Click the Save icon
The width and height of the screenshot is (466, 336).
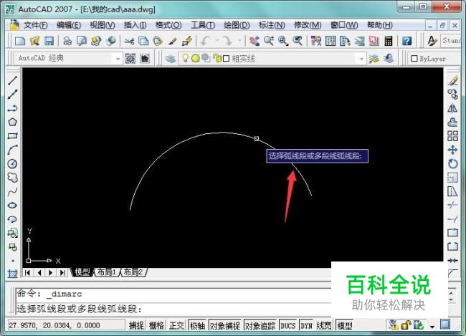click(x=49, y=41)
